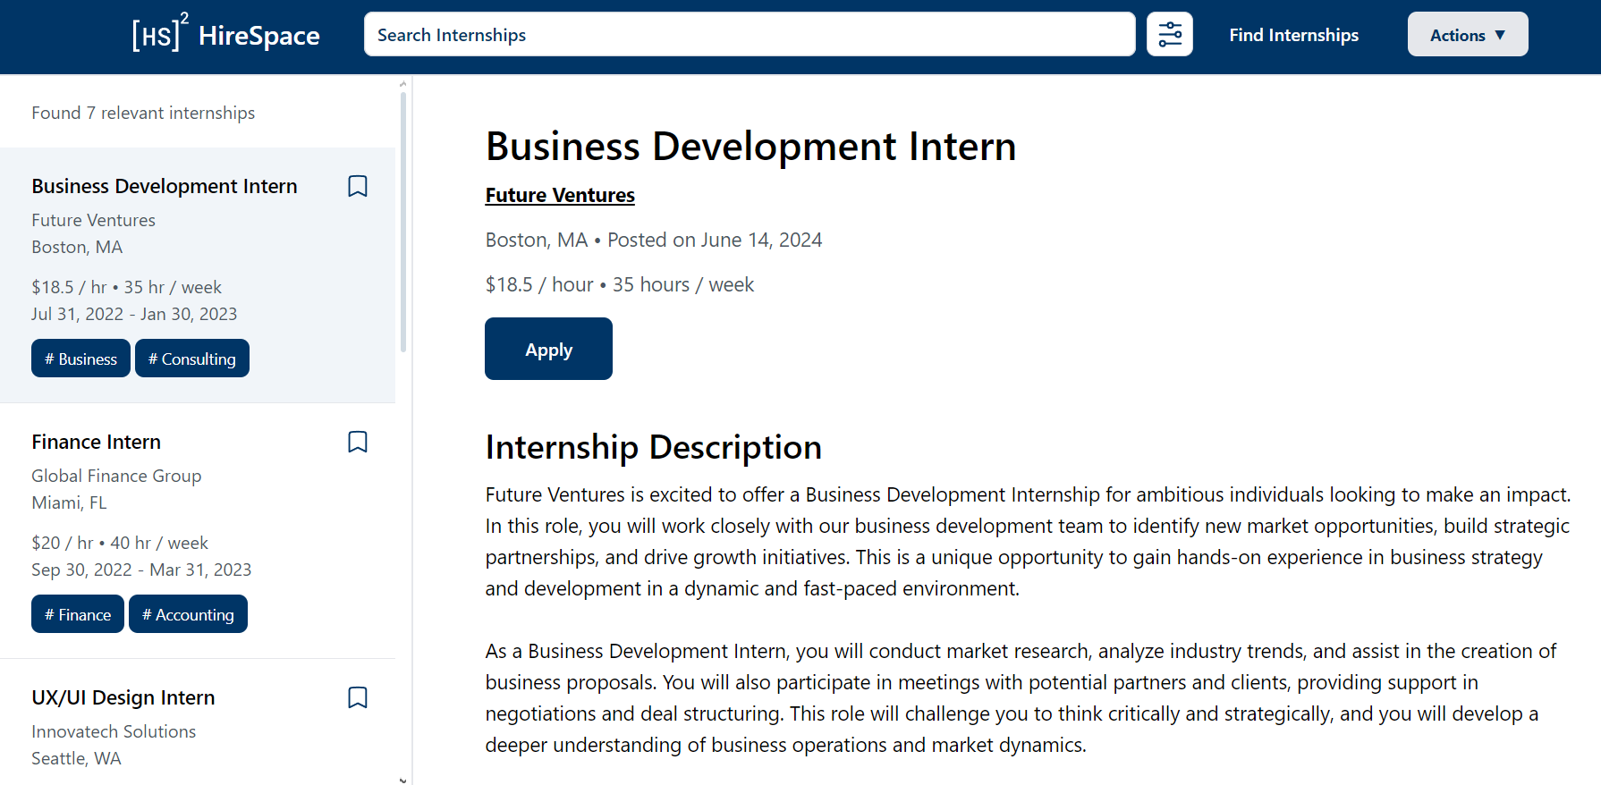Open the Future Ventures company link
This screenshot has width=1601, height=785.
click(x=559, y=195)
